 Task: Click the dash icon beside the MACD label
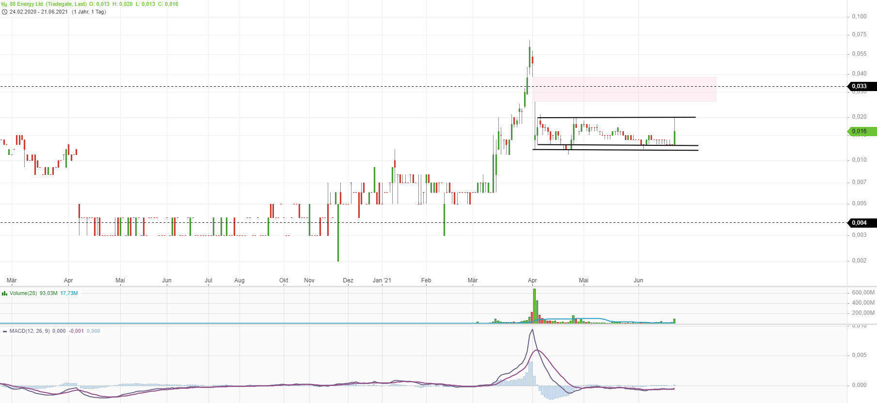click(x=5, y=331)
